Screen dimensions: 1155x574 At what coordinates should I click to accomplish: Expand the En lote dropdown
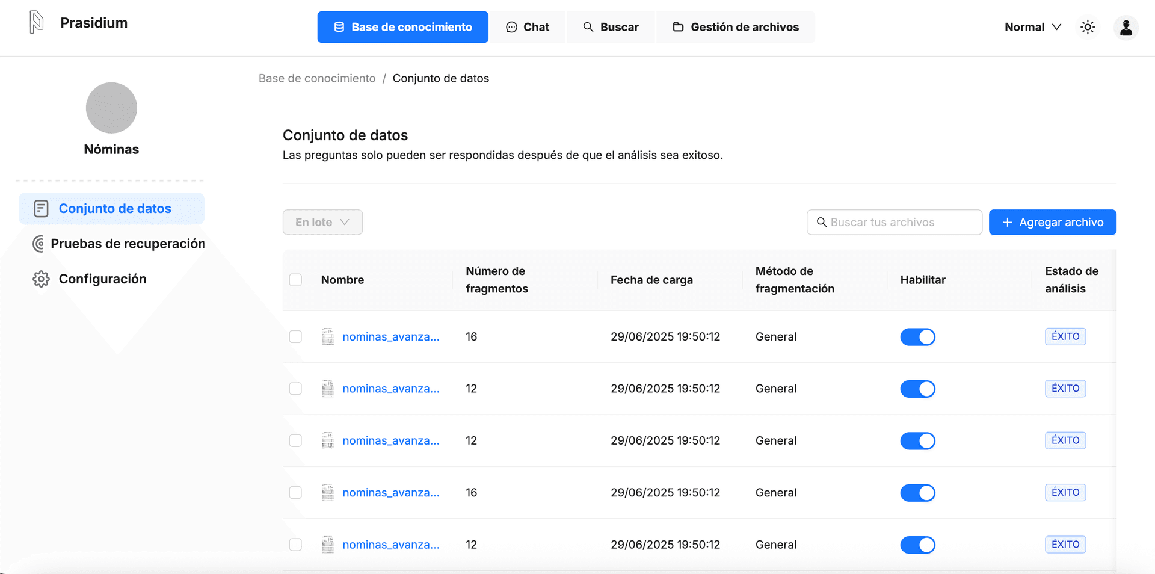coord(322,222)
